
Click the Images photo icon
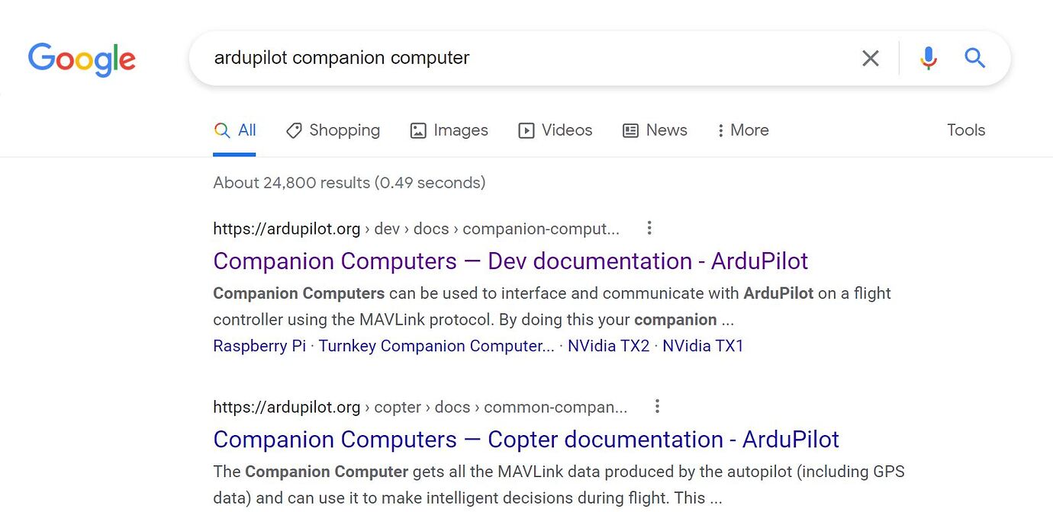417,130
